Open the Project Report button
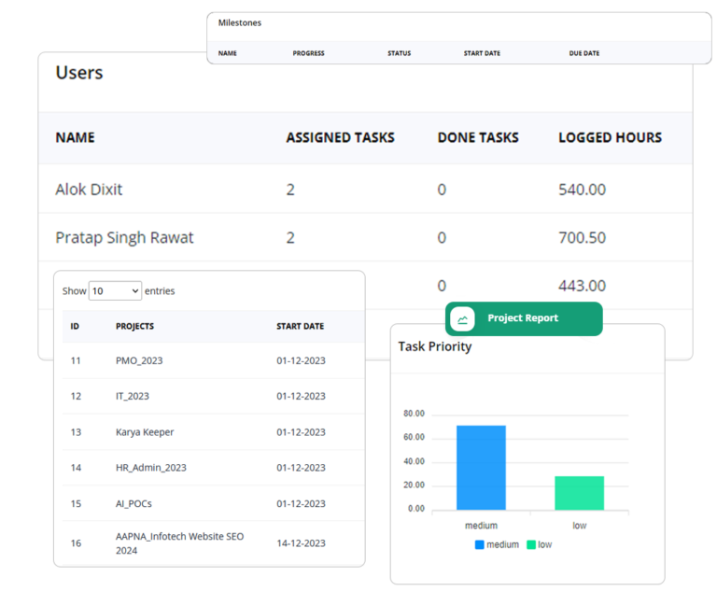 523,318
